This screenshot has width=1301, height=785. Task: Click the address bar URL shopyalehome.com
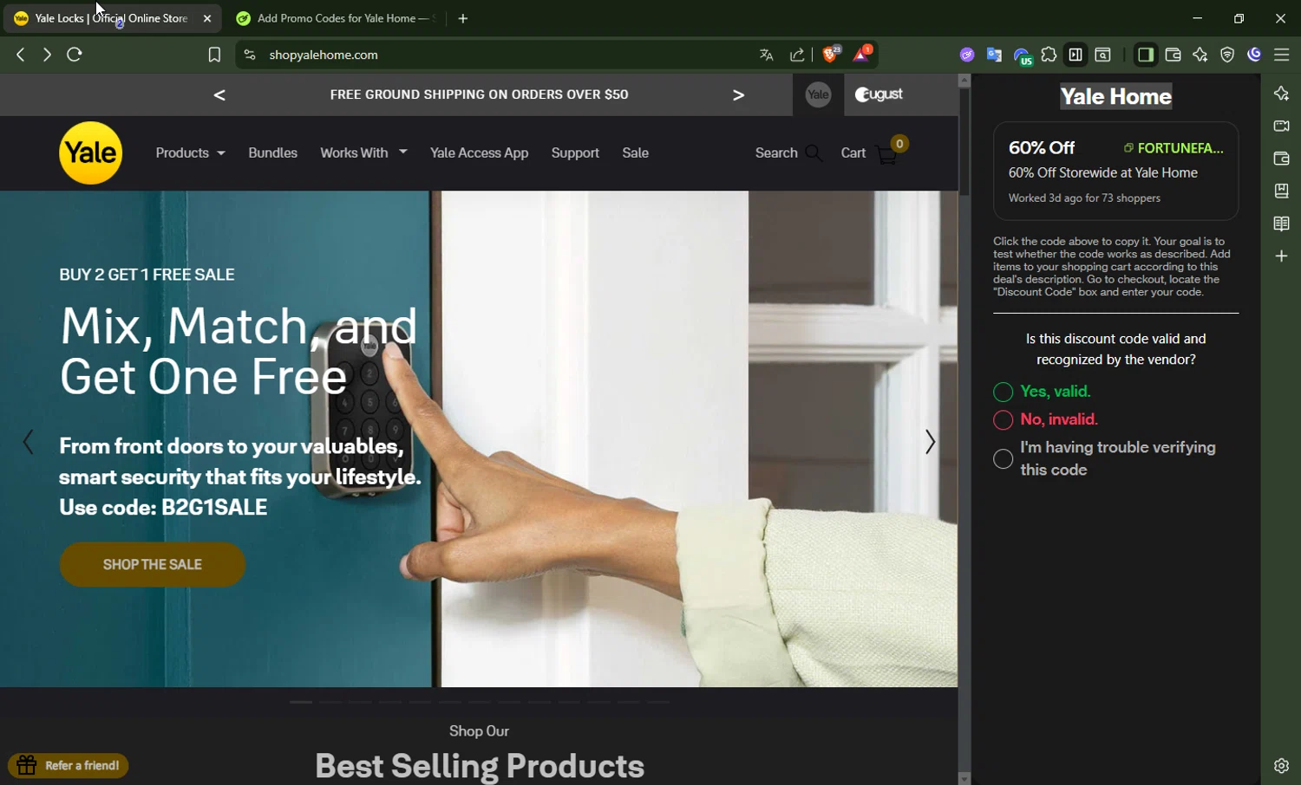tap(324, 55)
